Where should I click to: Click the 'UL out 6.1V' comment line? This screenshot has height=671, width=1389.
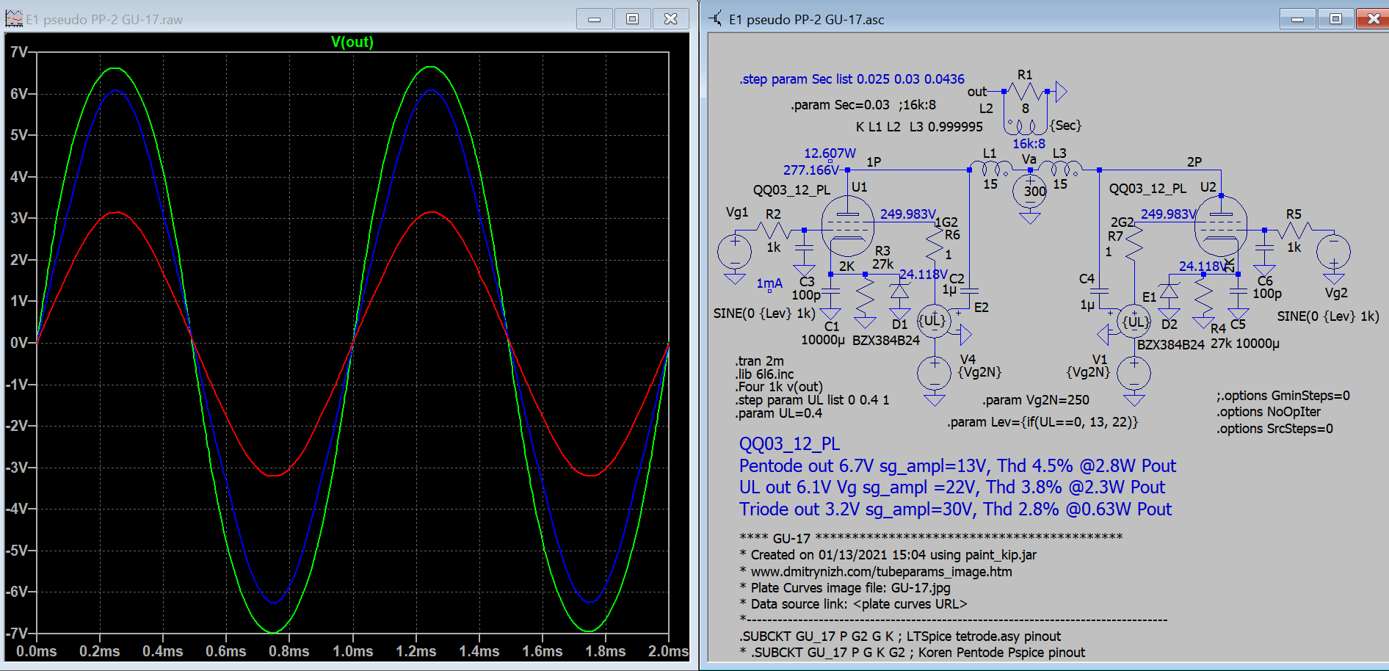tap(952, 487)
